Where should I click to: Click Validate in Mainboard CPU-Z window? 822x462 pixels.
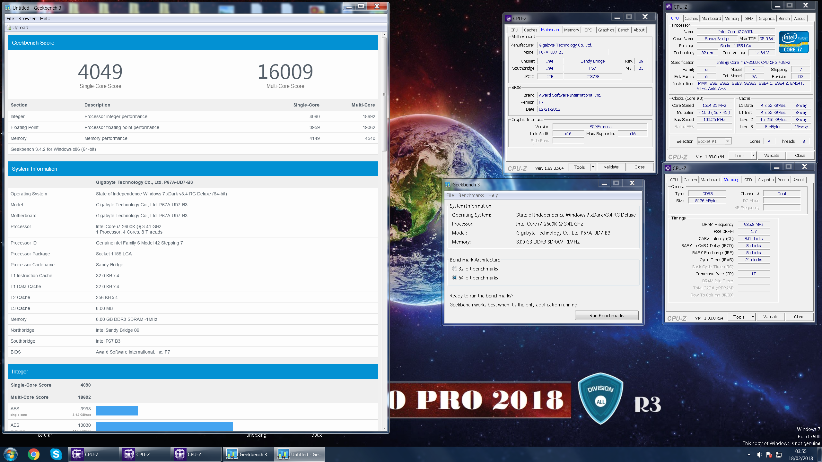click(x=611, y=167)
